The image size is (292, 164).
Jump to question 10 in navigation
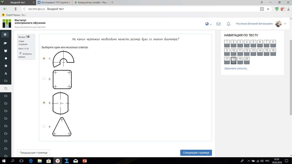(233, 52)
